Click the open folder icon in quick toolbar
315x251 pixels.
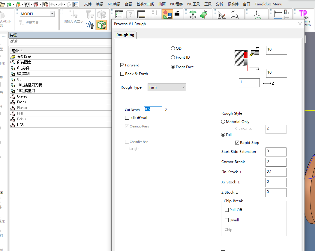(2, 4)
